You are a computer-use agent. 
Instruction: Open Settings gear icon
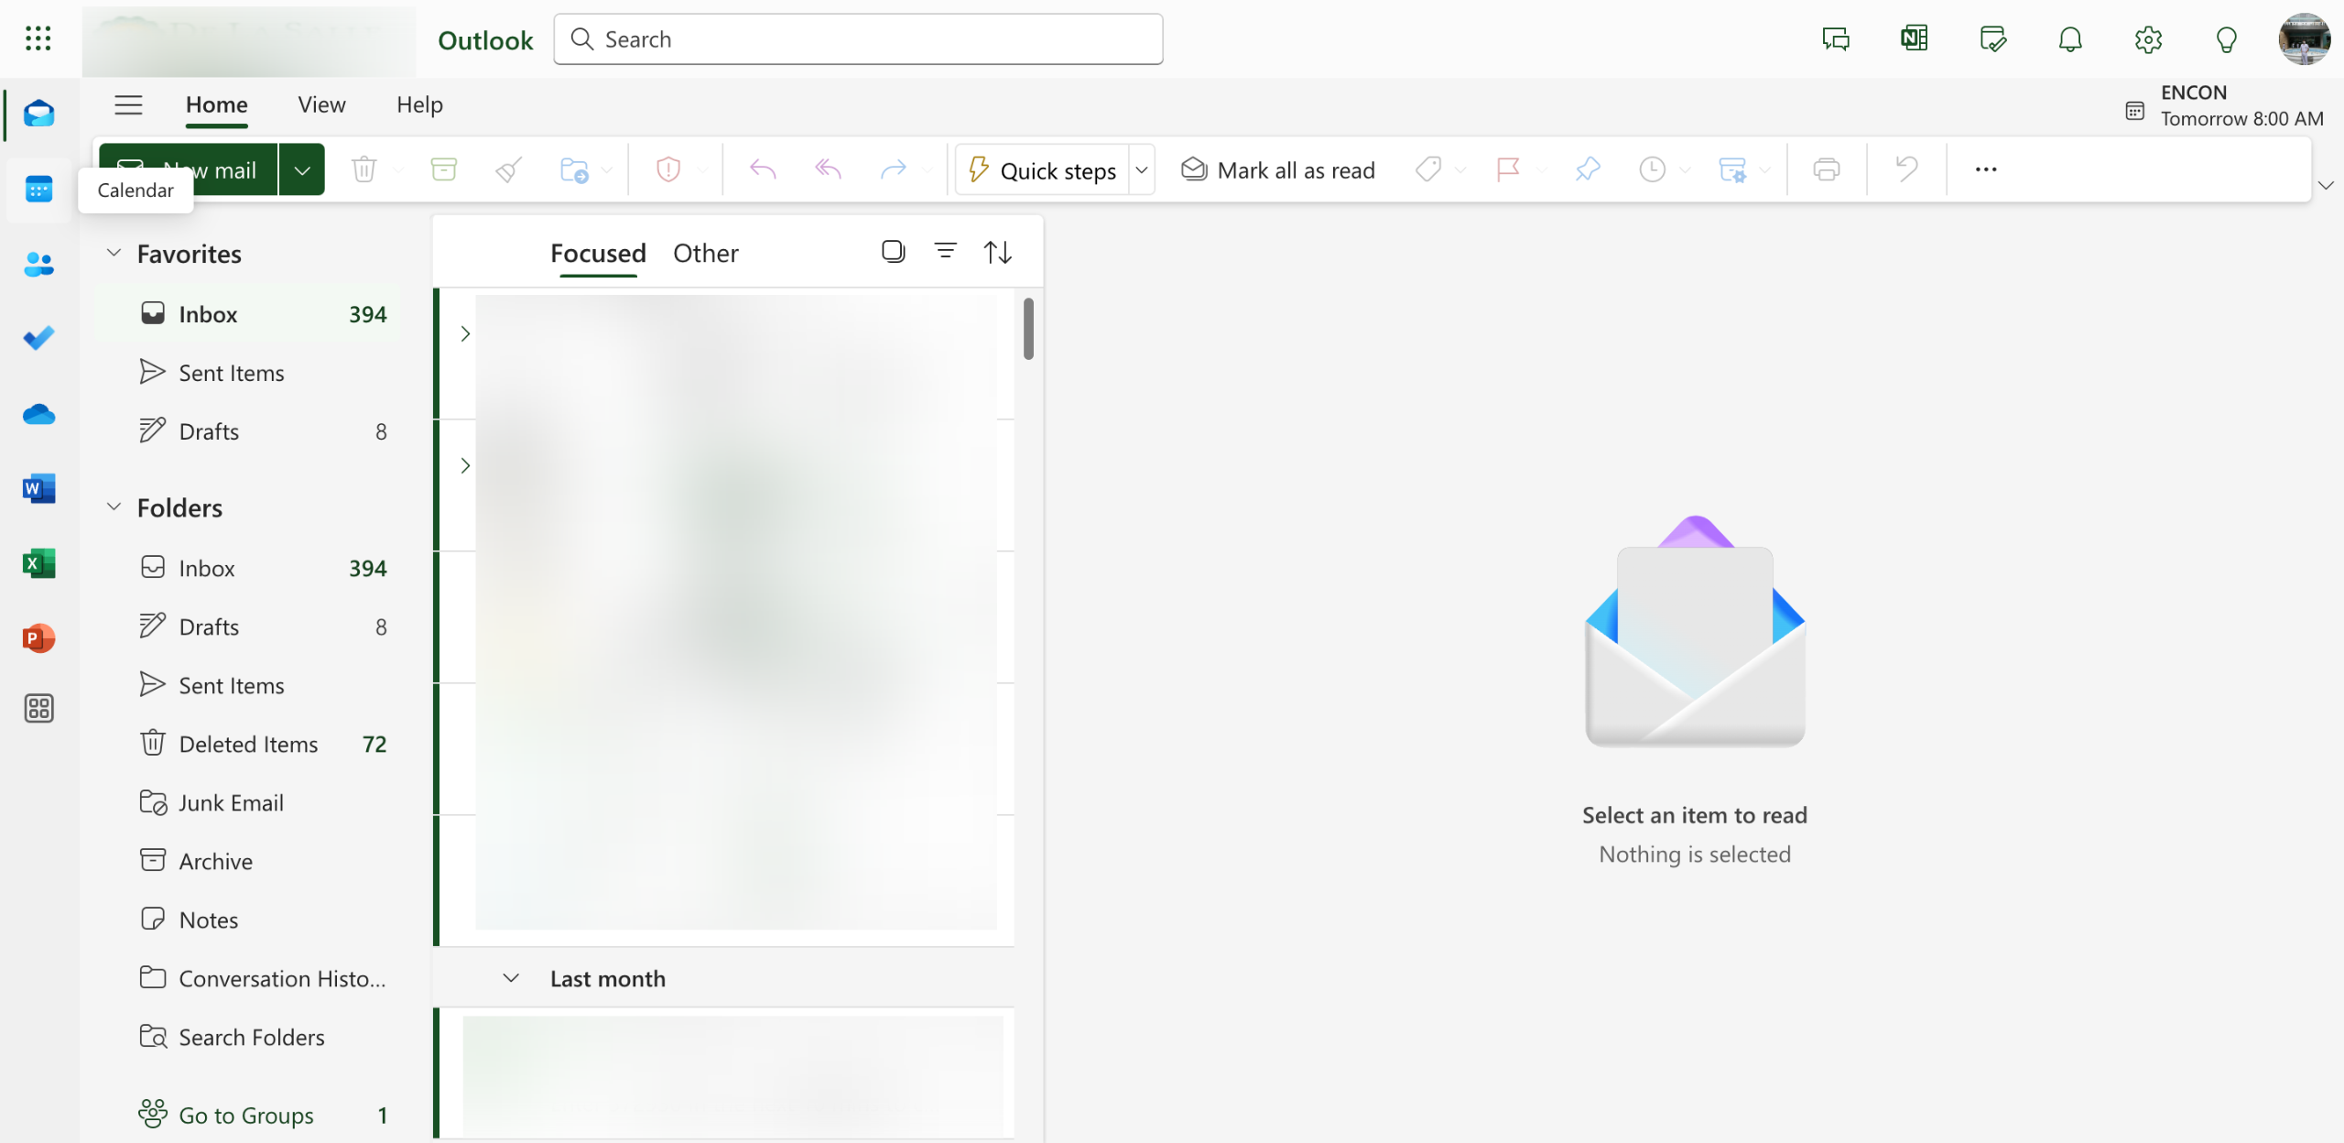2148,38
